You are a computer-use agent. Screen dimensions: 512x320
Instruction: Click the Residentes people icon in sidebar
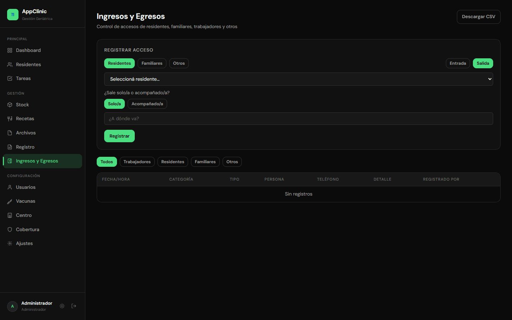pyautogui.click(x=10, y=65)
